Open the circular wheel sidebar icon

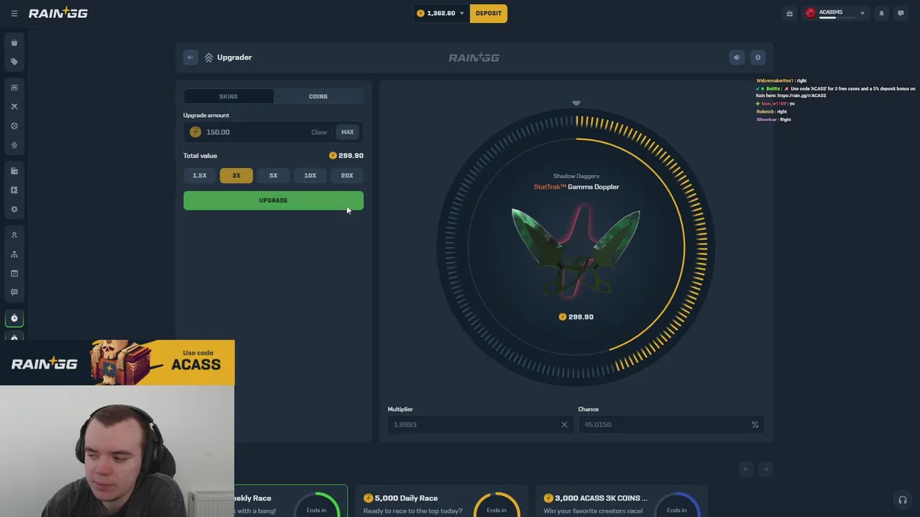click(14, 126)
